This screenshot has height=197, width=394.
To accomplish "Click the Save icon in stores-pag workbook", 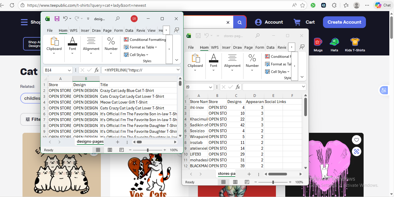I will 198,35.
